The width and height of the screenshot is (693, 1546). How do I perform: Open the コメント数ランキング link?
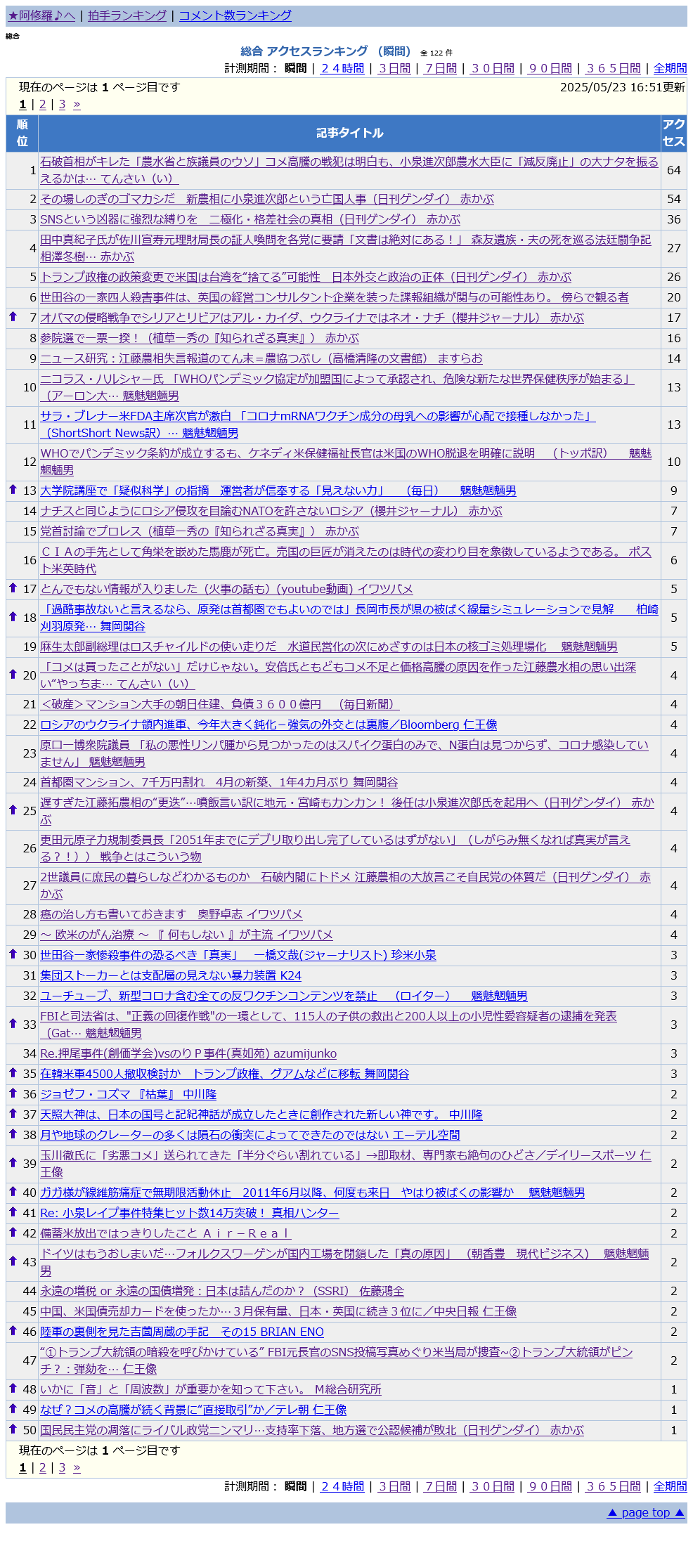235,15
